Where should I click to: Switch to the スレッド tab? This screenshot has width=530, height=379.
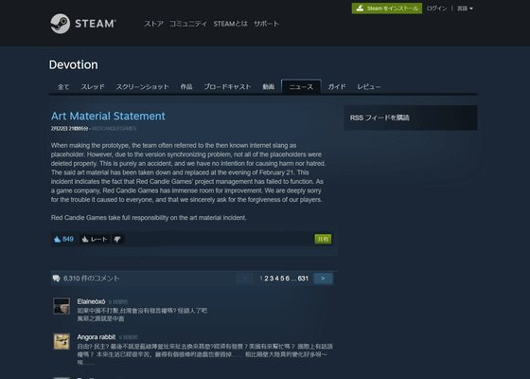pos(93,87)
